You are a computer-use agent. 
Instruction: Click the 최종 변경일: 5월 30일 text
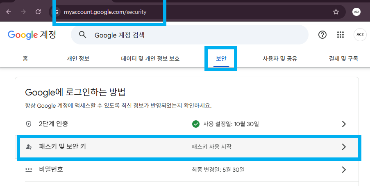coord(218,170)
